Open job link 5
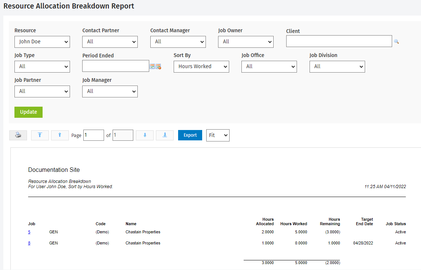Viewport: 421px width, 270px height. [29, 232]
